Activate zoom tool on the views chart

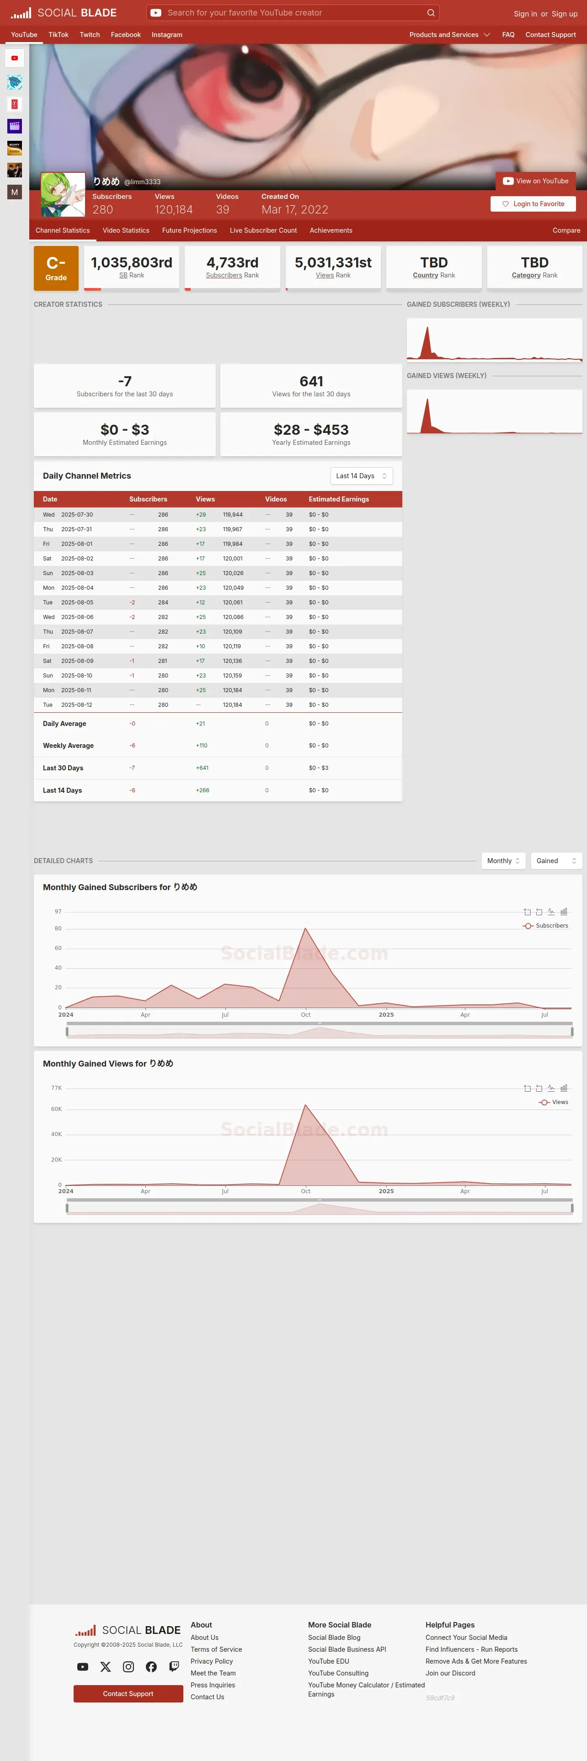527,1088
